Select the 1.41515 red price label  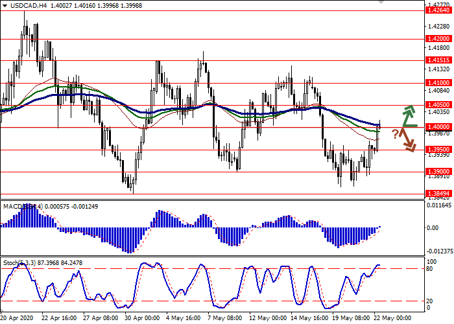439,60
